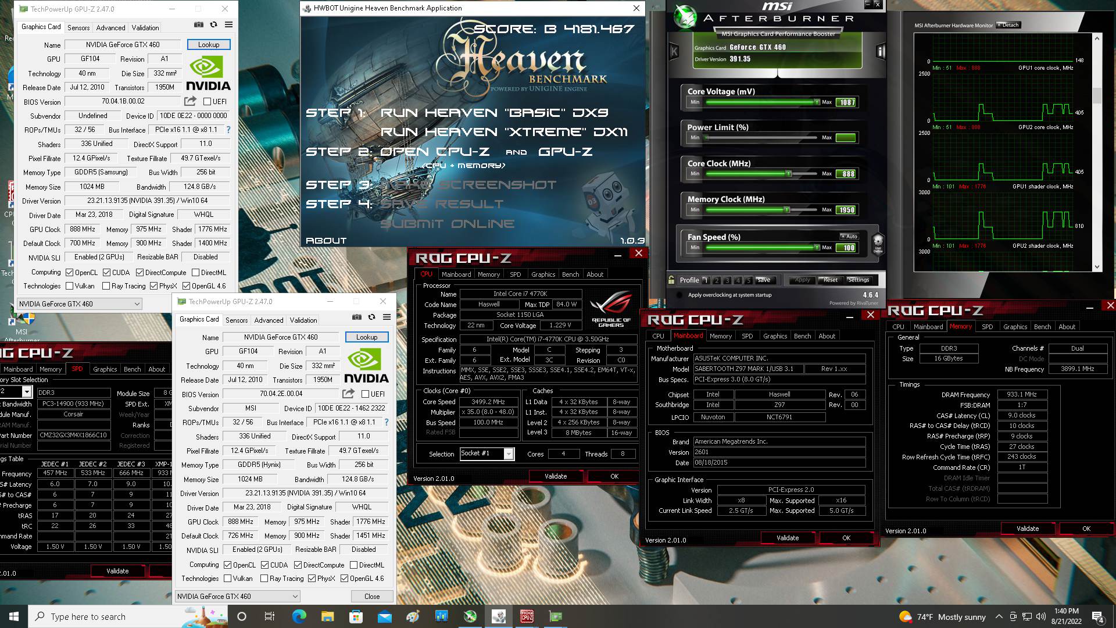
Task: Click Validate in CPU-Z processor window
Action: (556, 476)
